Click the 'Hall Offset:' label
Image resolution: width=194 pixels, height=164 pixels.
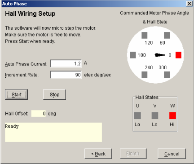[x=17, y=114]
